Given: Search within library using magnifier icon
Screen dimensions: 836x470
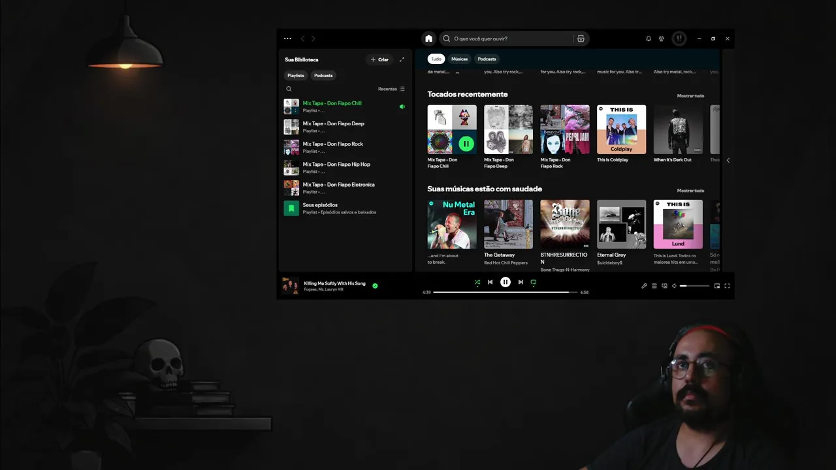Looking at the screenshot, I should [x=289, y=89].
